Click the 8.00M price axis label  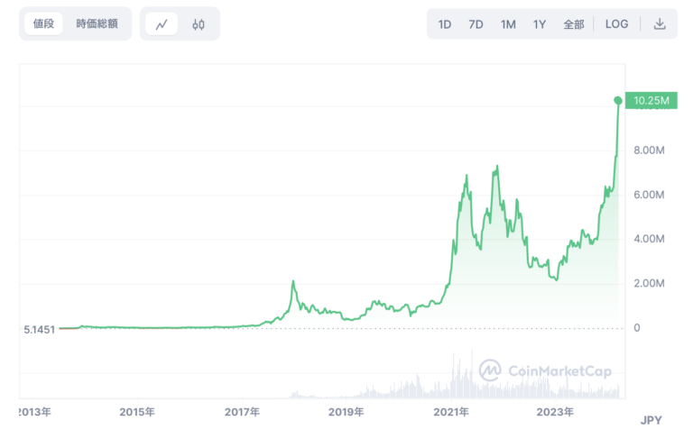pos(649,151)
